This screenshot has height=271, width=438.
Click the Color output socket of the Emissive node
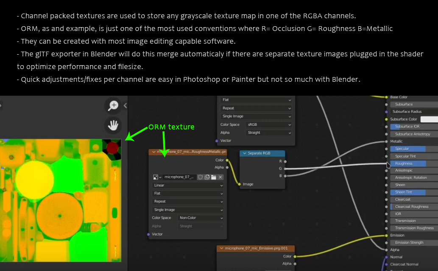[x=295, y=257]
